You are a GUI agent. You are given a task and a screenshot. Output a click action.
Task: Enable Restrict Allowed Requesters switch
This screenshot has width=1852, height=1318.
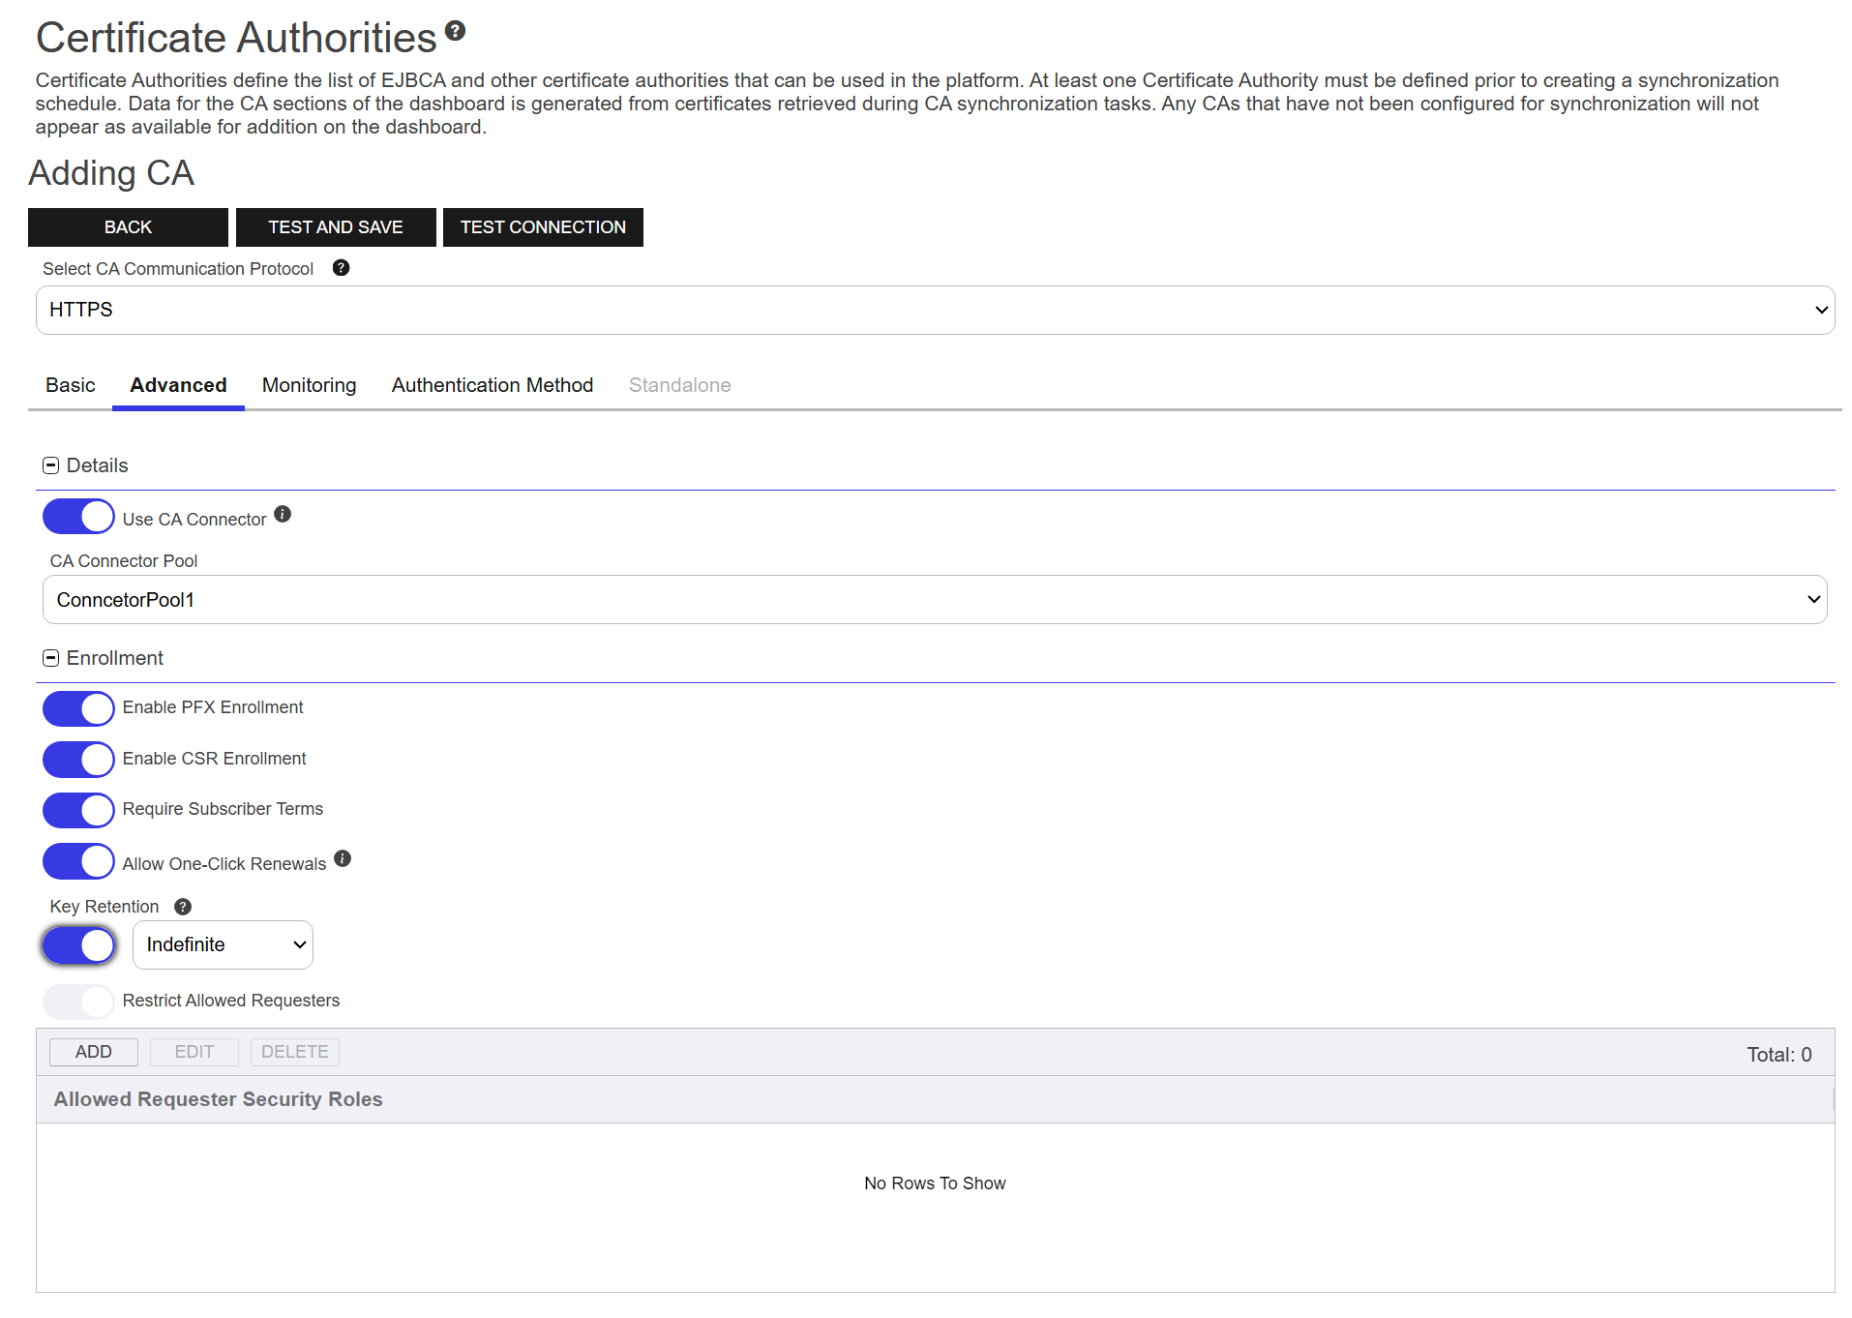pos(78,1002)
